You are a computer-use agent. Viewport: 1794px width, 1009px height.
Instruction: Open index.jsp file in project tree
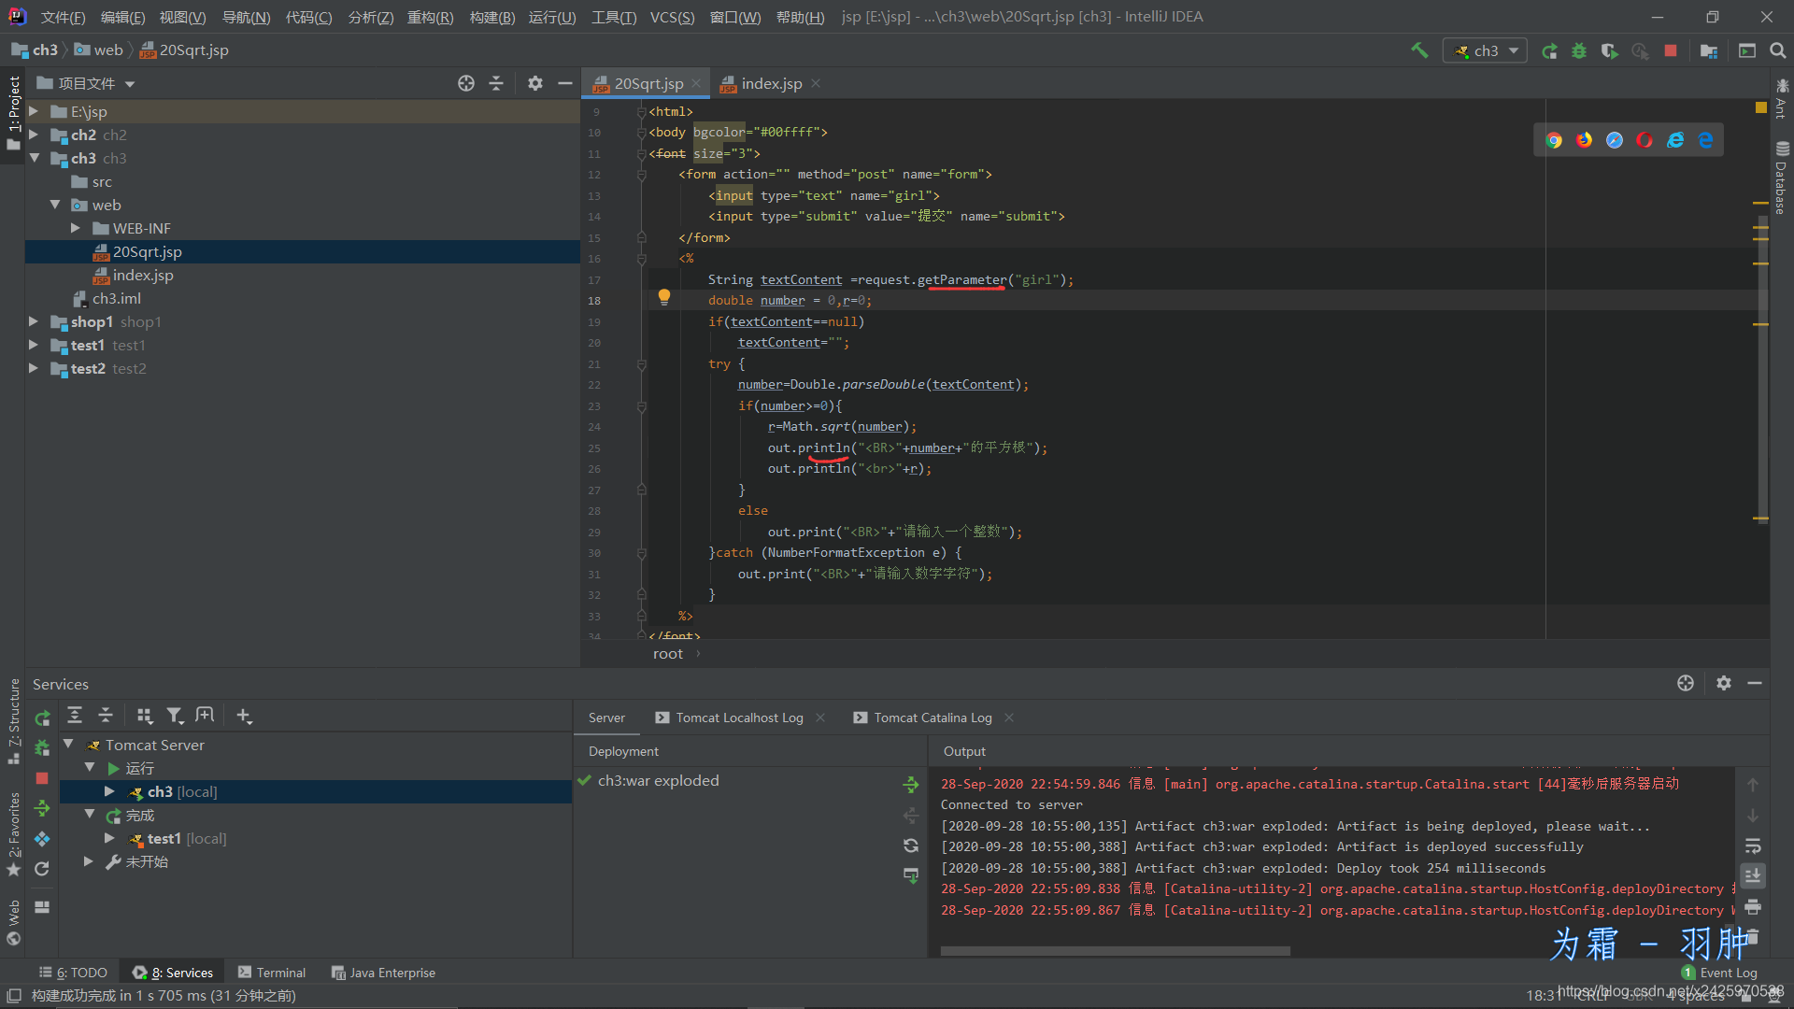click(x=142, y=275)
